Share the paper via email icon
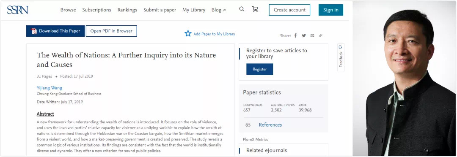This screenshot has width=457, height=157. coord(312,35)
